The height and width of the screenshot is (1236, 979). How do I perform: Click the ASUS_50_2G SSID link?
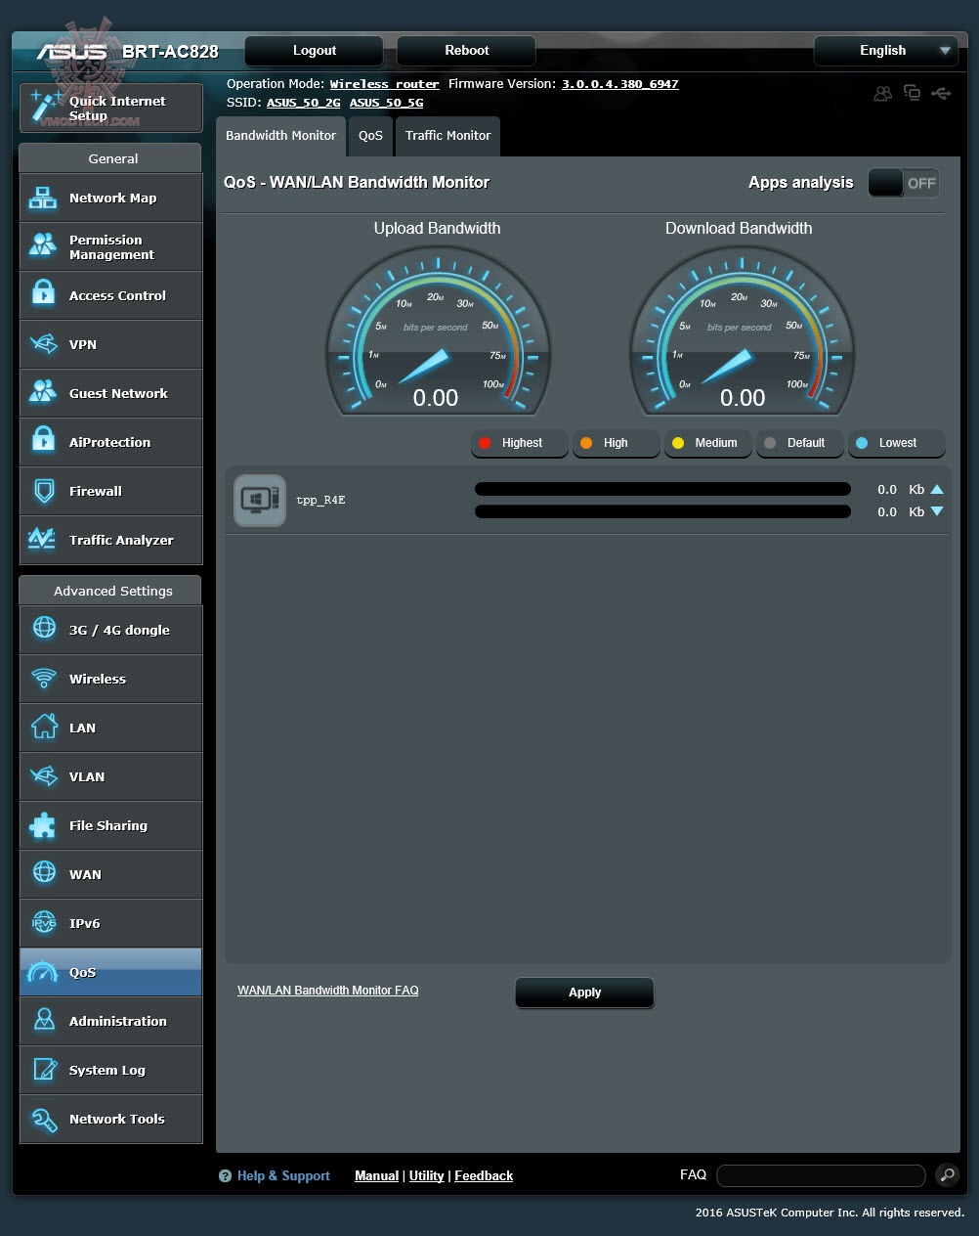tap(304, 103)
